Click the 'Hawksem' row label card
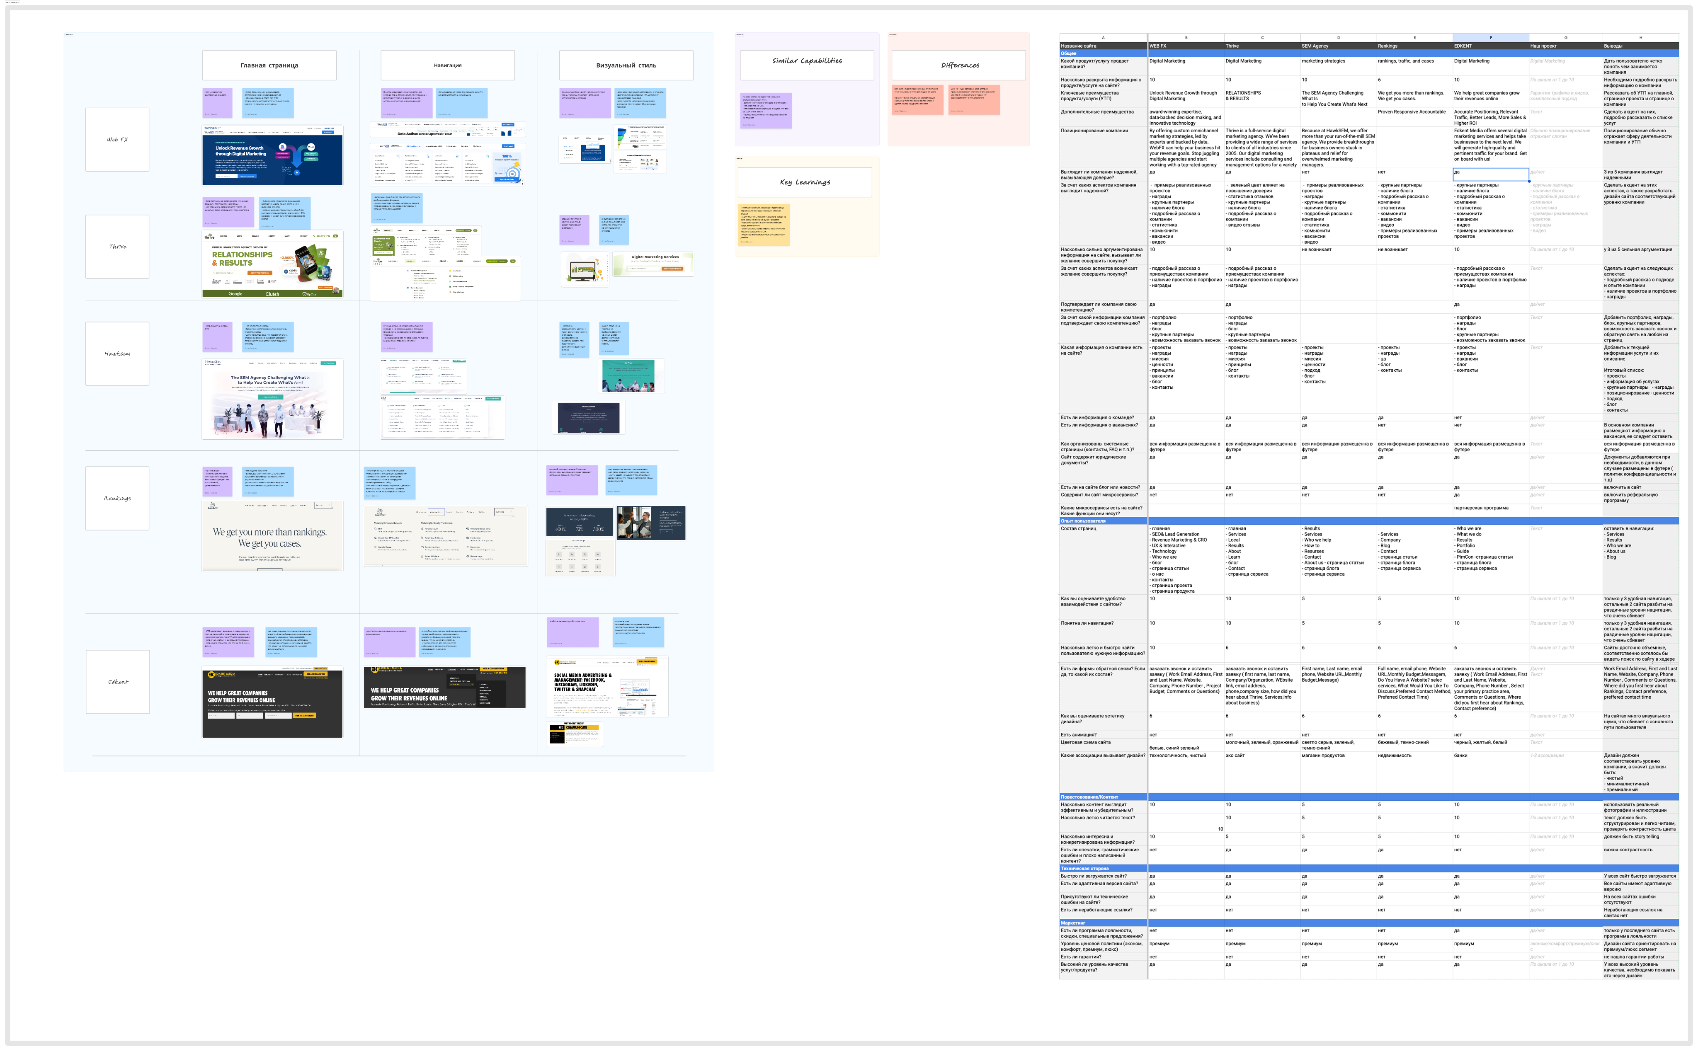Screen dimensions: 1698x1051 coord(117,354)
